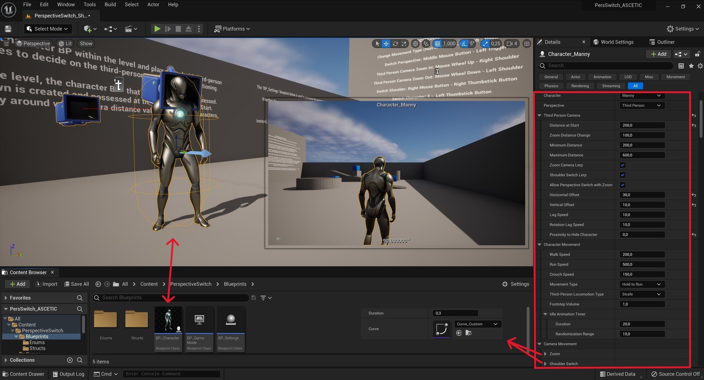Open the Perspective dropdown set to Third Person
Screen dimensions: 704x380
pos(642,105)
